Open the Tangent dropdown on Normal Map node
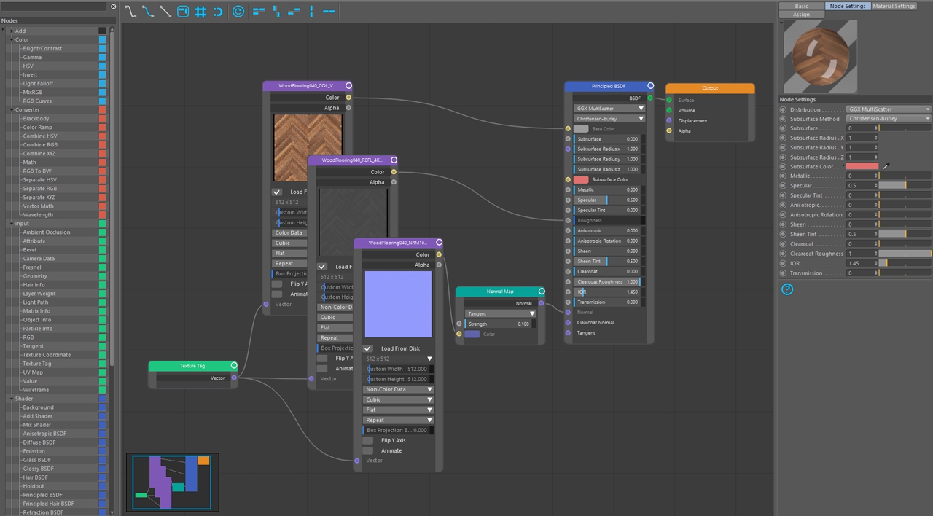Screen dimensions: 933x516 point(499,313)
